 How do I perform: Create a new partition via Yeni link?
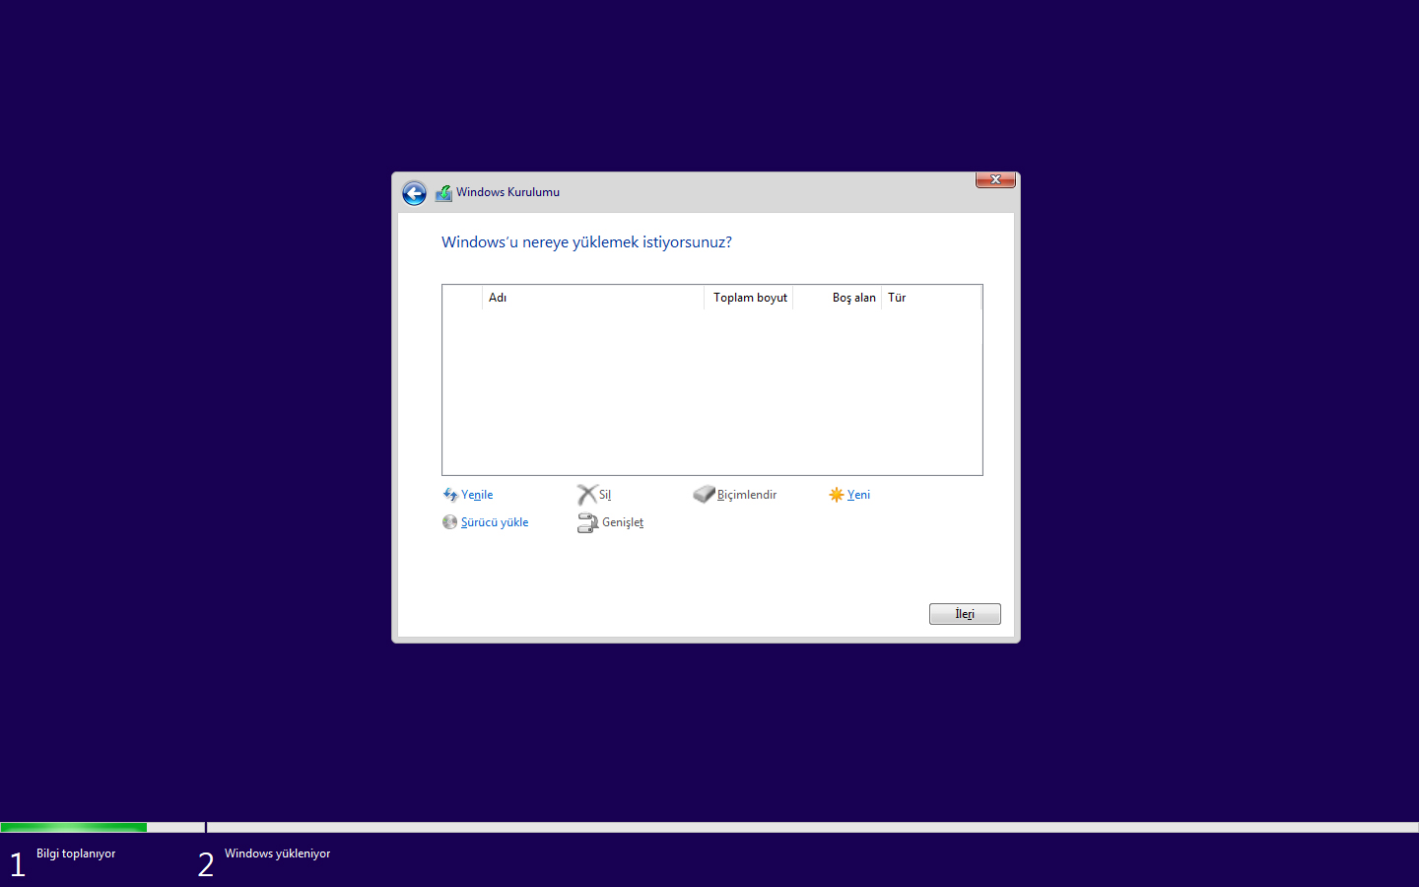tap(858, 495)
